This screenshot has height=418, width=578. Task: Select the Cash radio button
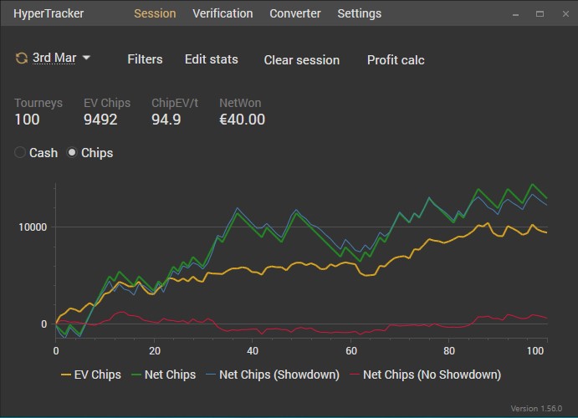click(x=22, y=153)
